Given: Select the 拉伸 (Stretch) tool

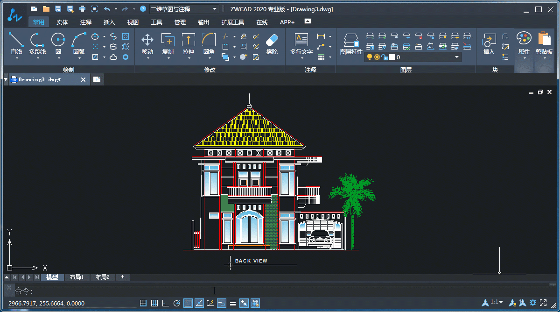Looking at the screenshot, I should point(189,41).
